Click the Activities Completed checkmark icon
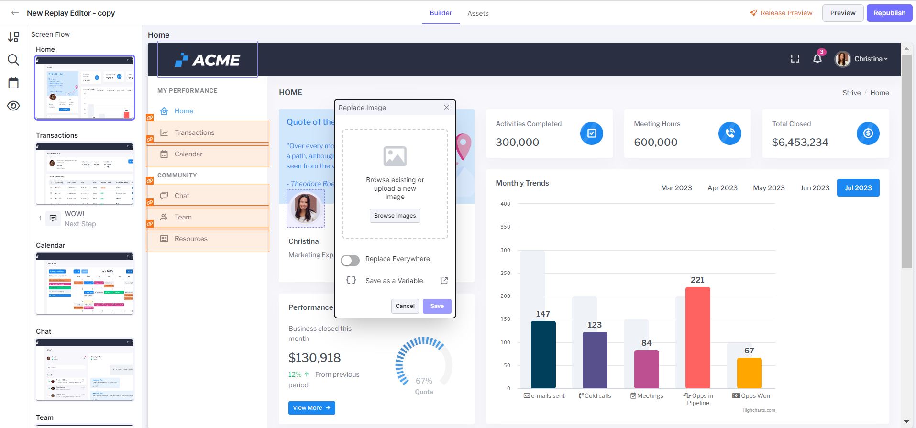This screenshot has width=916, height=428. pos(591,133)
